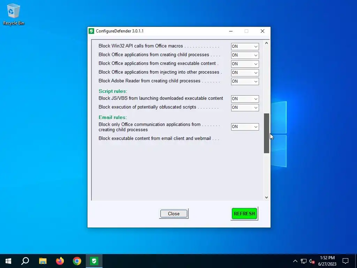Click the 'Email rules:' heading

113,117
